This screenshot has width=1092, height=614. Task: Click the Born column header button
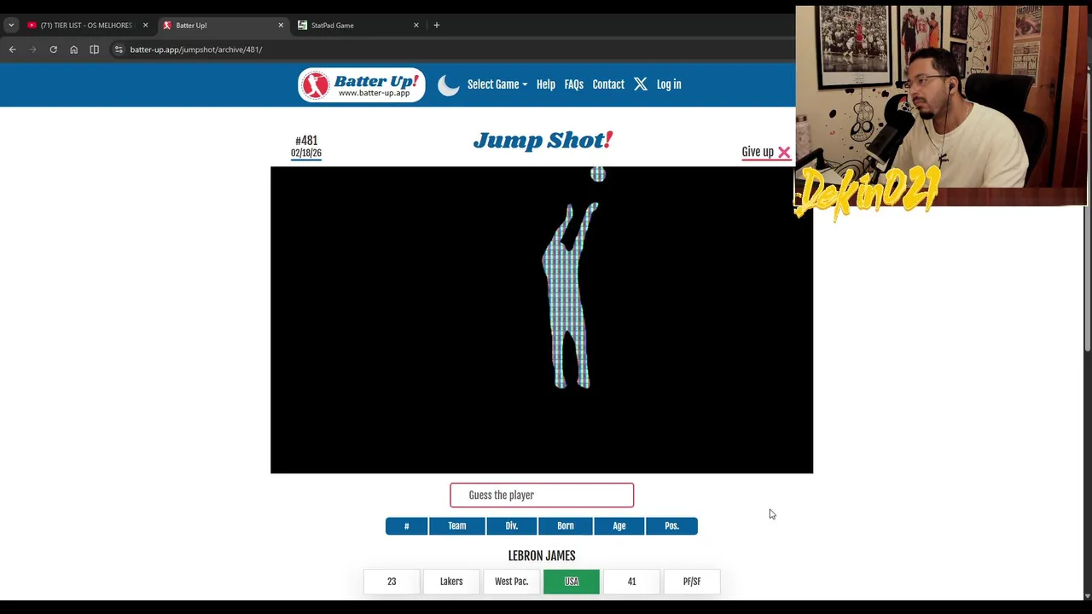point(566,526)
